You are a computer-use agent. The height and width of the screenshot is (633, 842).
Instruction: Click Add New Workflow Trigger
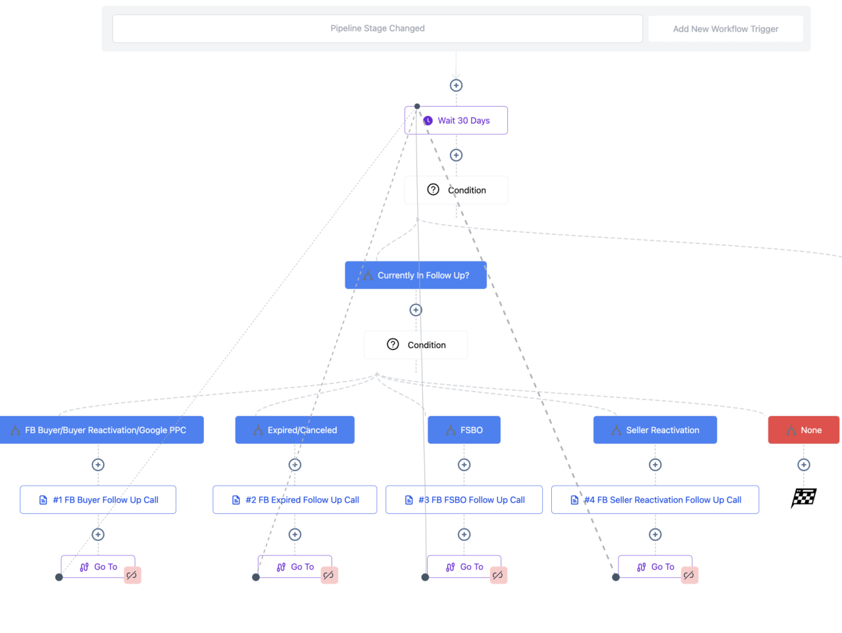point(725,29)
